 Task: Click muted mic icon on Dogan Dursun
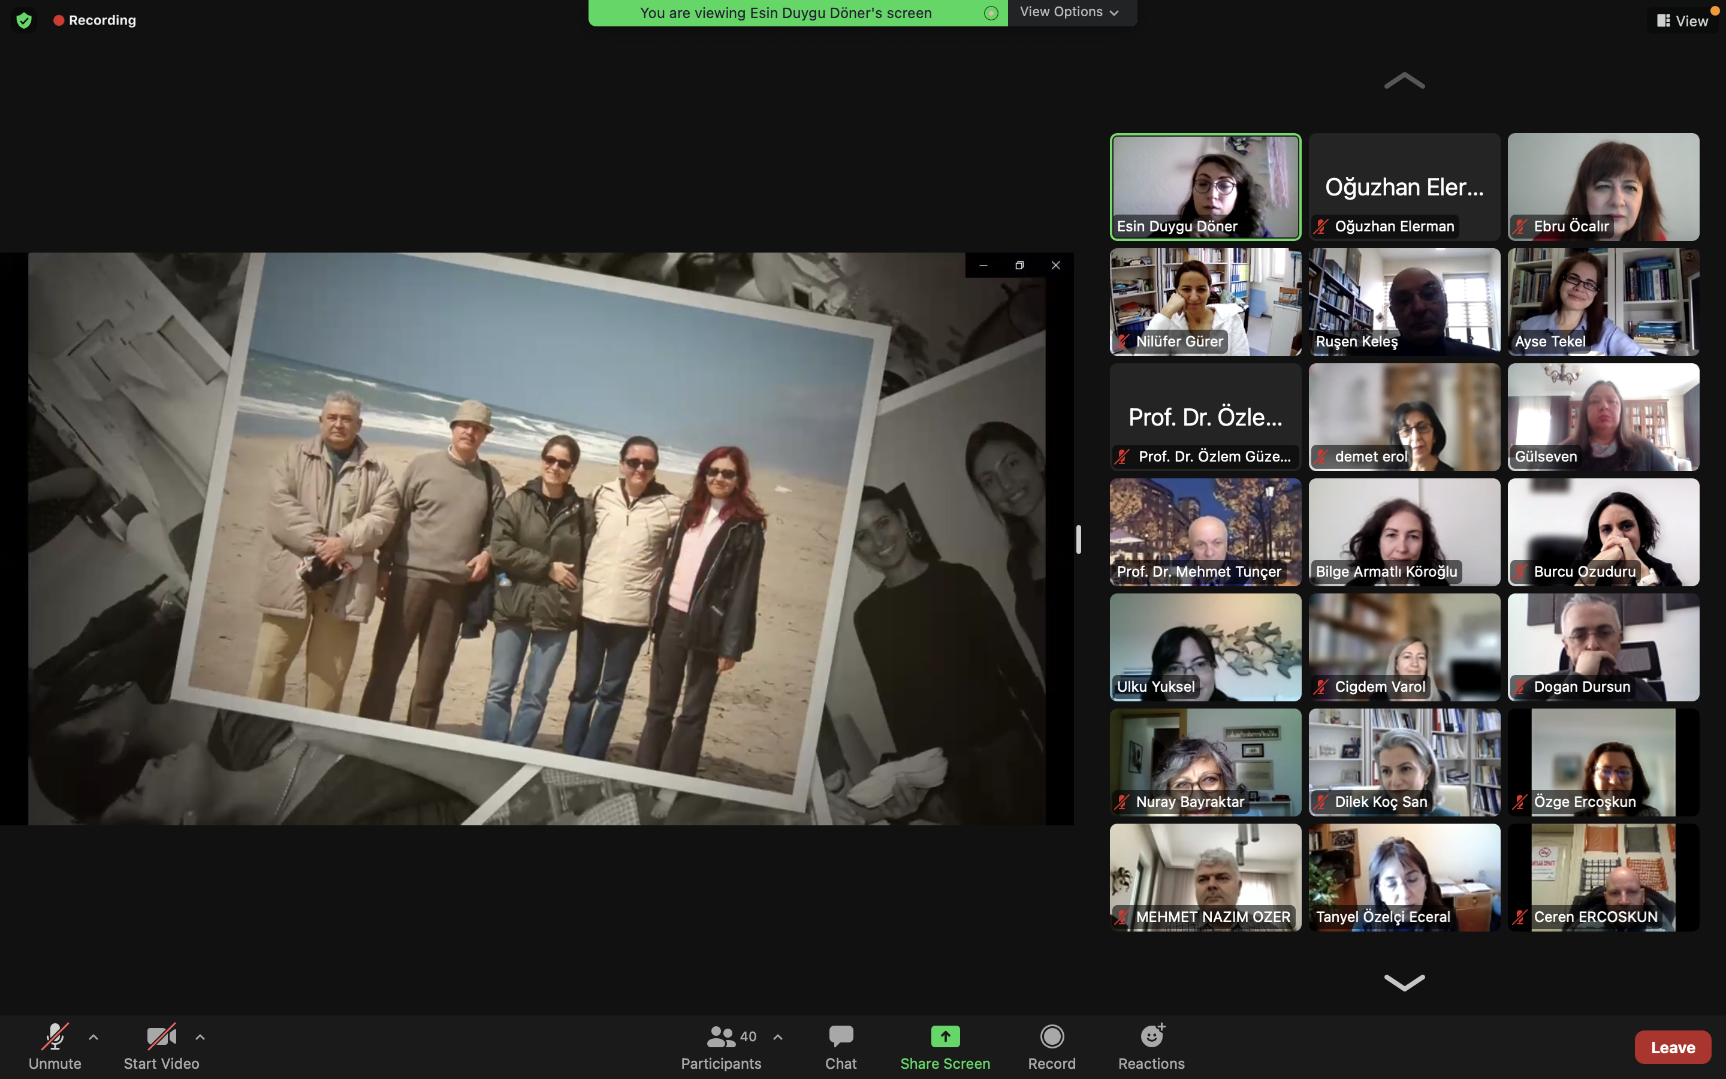click(1520, 687)
